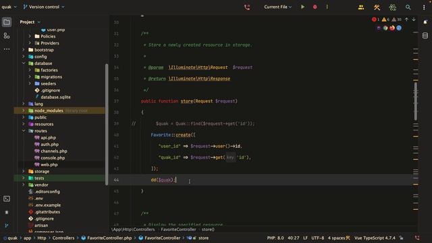Open preview in Firefox browser icon
Screen dimensions: 432x243
392,28
